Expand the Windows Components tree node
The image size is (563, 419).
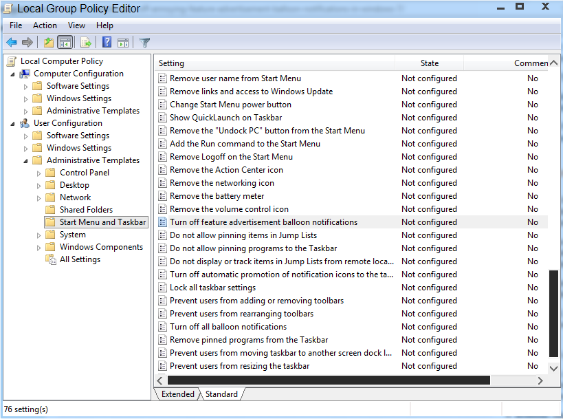click(38, 248)
